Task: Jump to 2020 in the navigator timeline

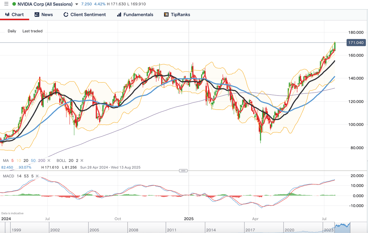Action: [x=289, y=230]
